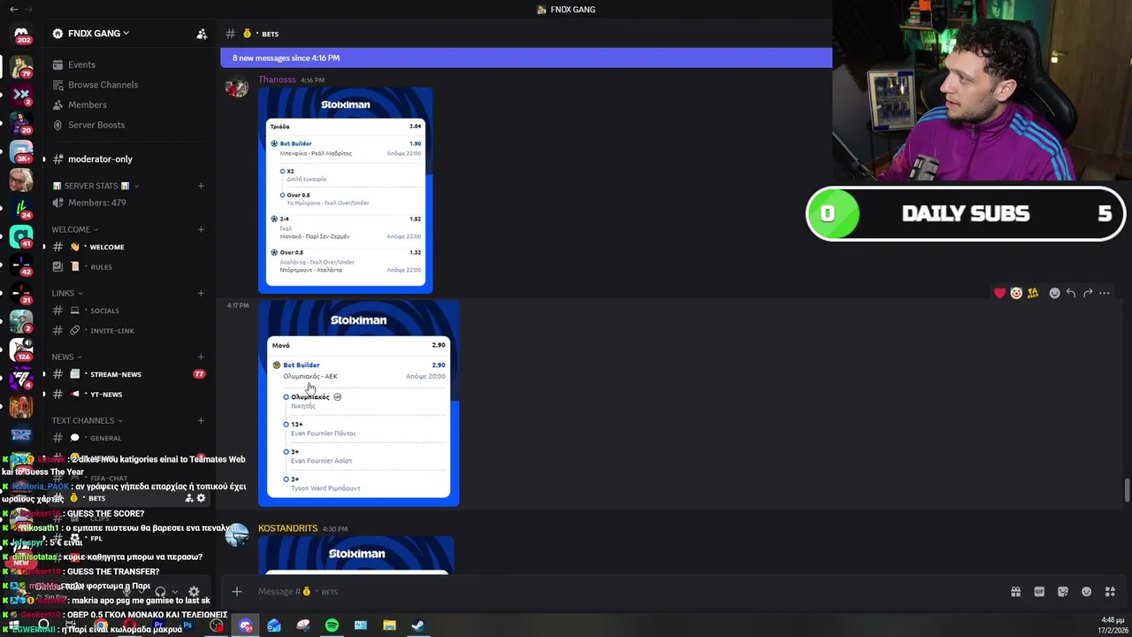This screenshot has width=1132, height=637.
Task: Open Olympiakos - AEK bet slip image
Action: (x=359, y=403)
